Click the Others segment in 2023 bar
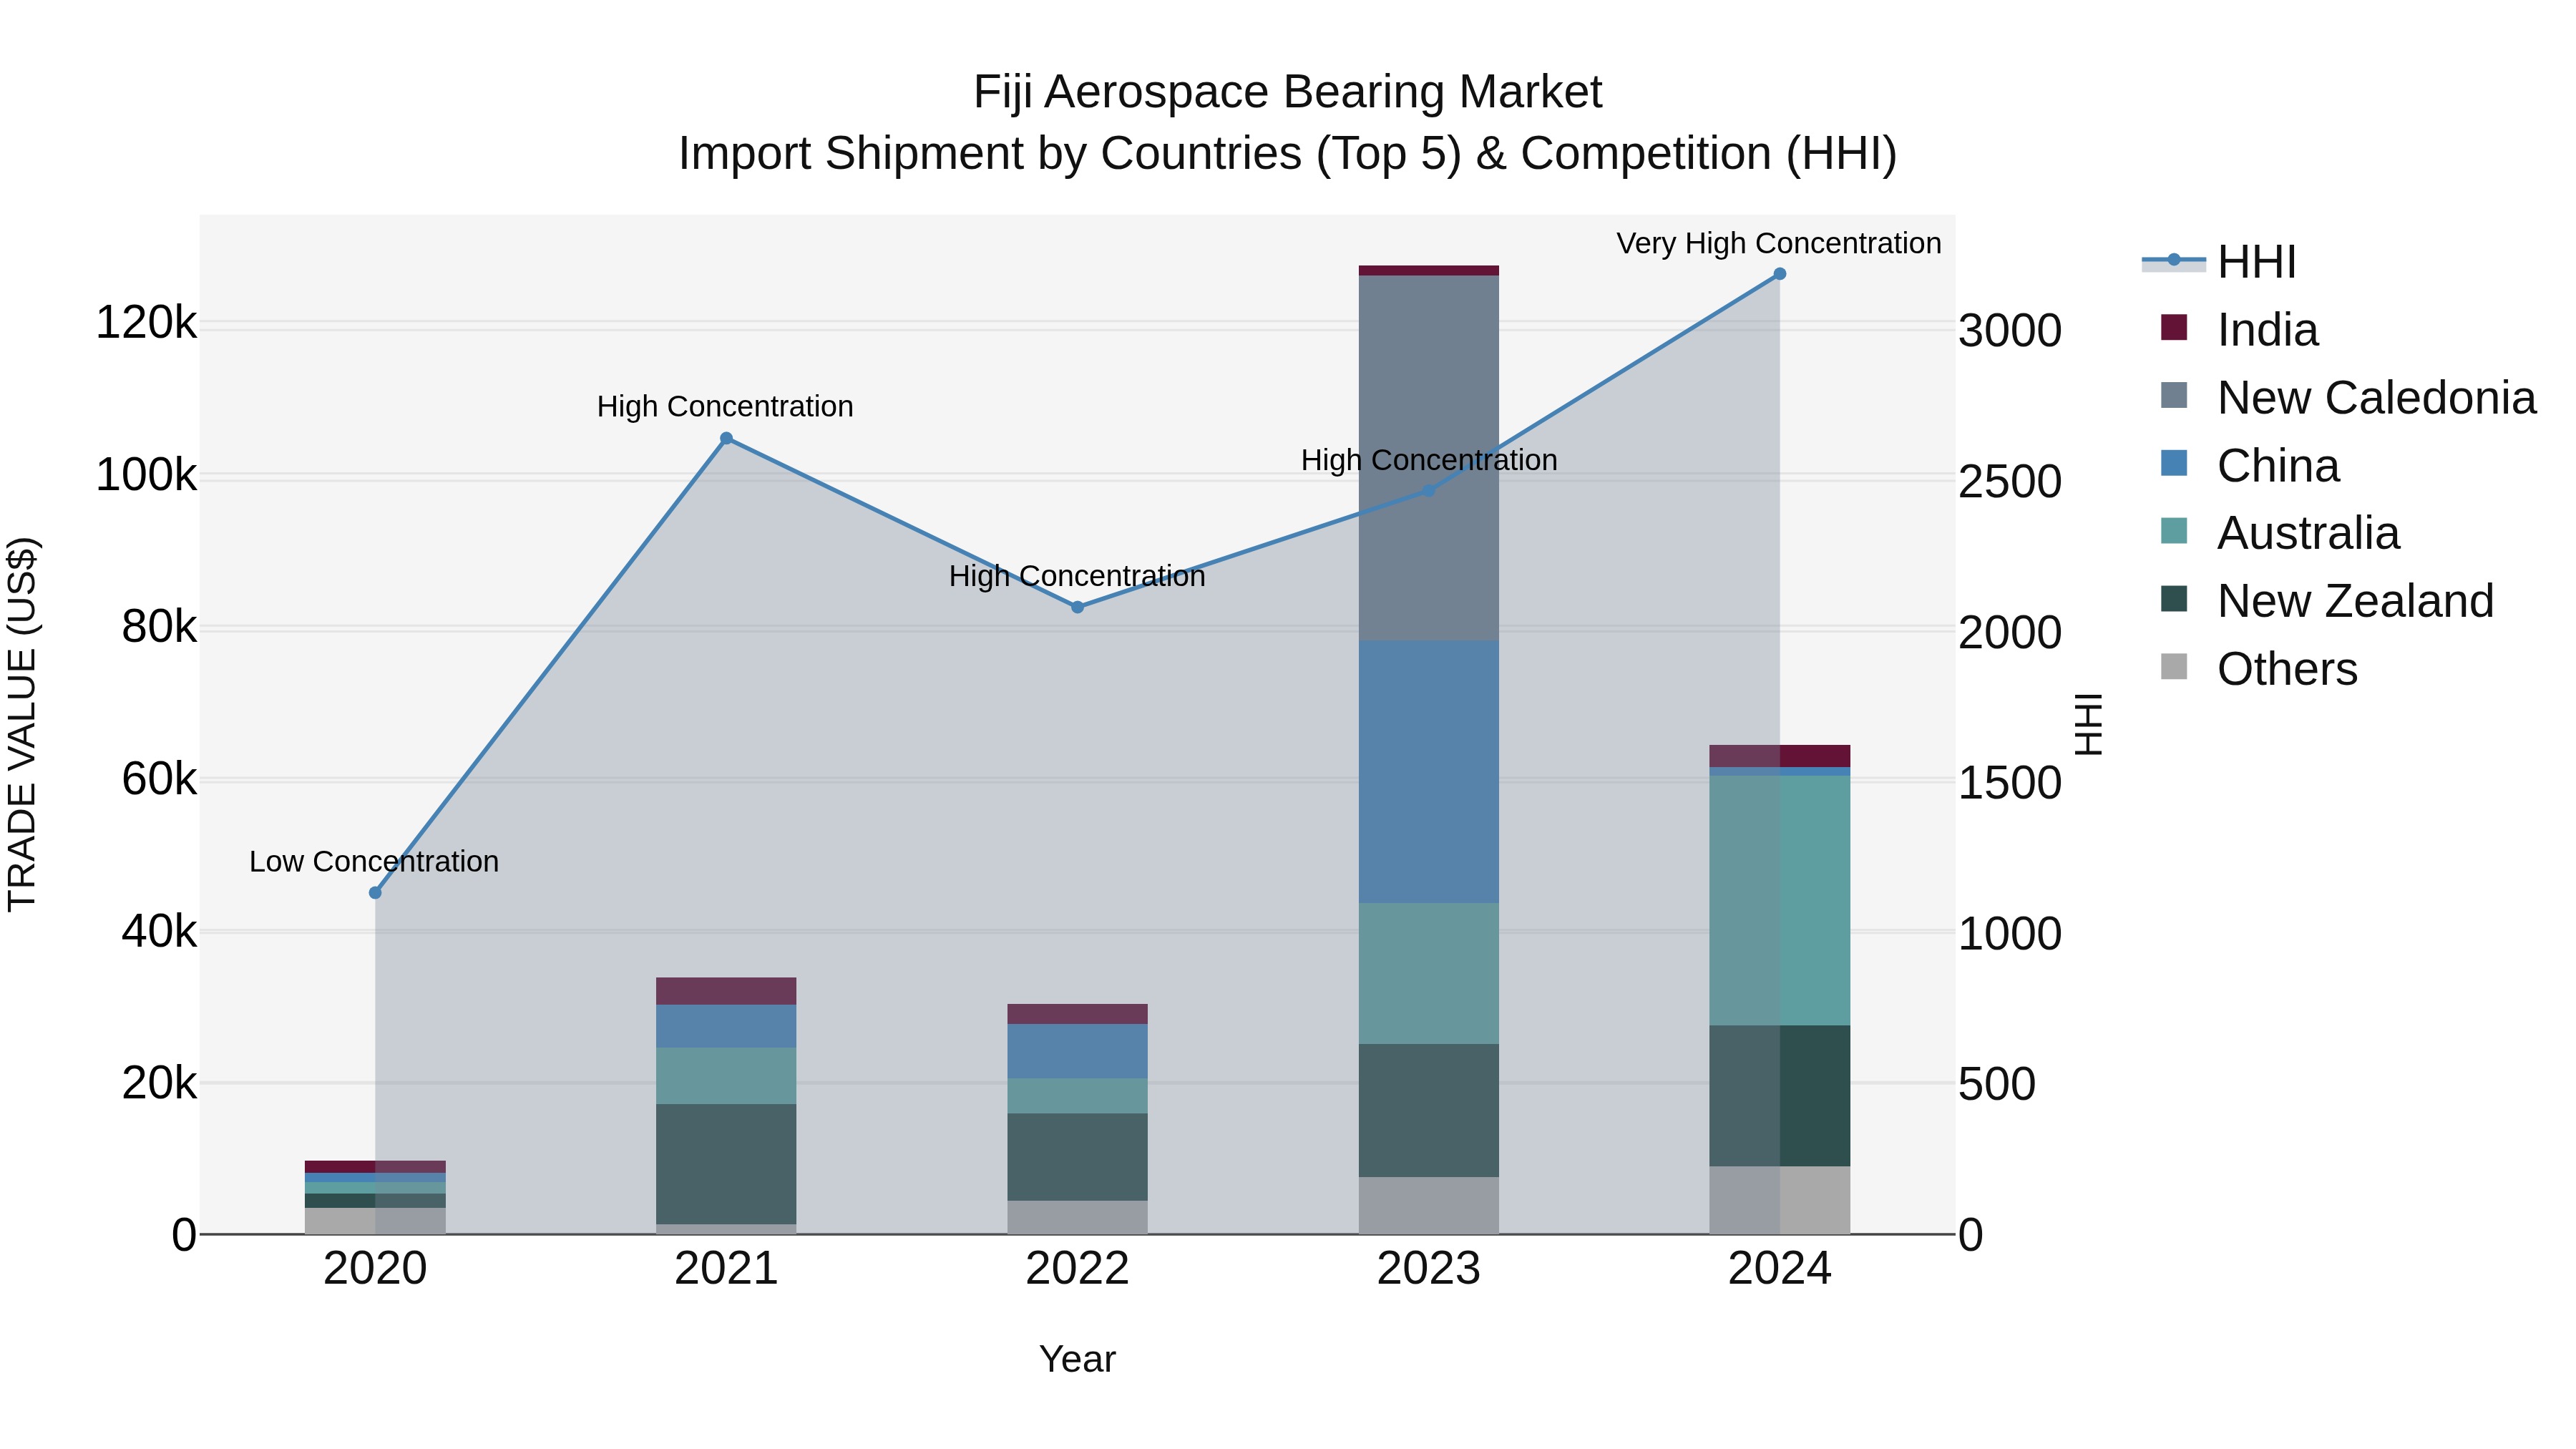This screenshot has height=1449, width=2576. 1429,1205
